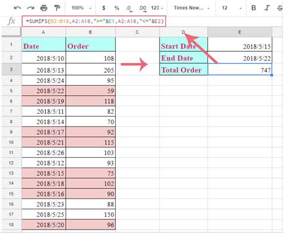Click cell with date 2018/5/19
The image size is (283, 233).
[44, 101]
